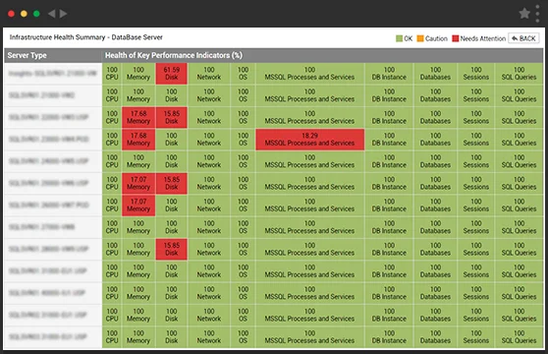Screen dimensions: 548x354
Task: Select 15.85 Disk cell beside 17.07 Memory
Action: (171, 183)
